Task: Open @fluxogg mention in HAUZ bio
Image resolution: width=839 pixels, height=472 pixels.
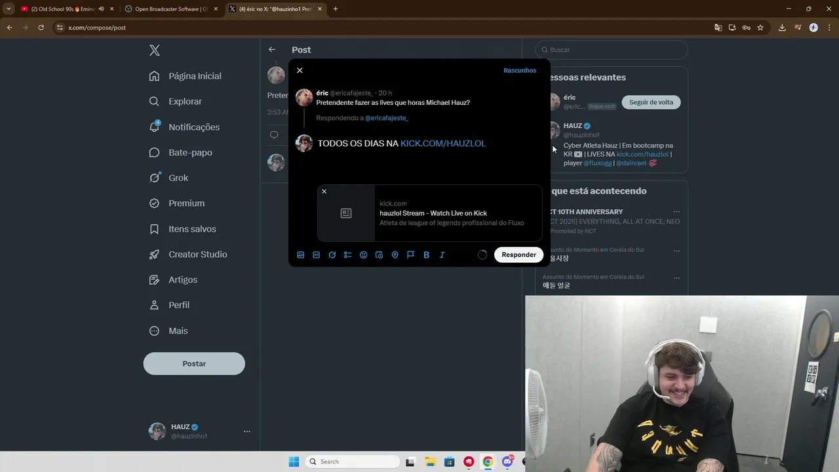Action: (x=597, y=163)
